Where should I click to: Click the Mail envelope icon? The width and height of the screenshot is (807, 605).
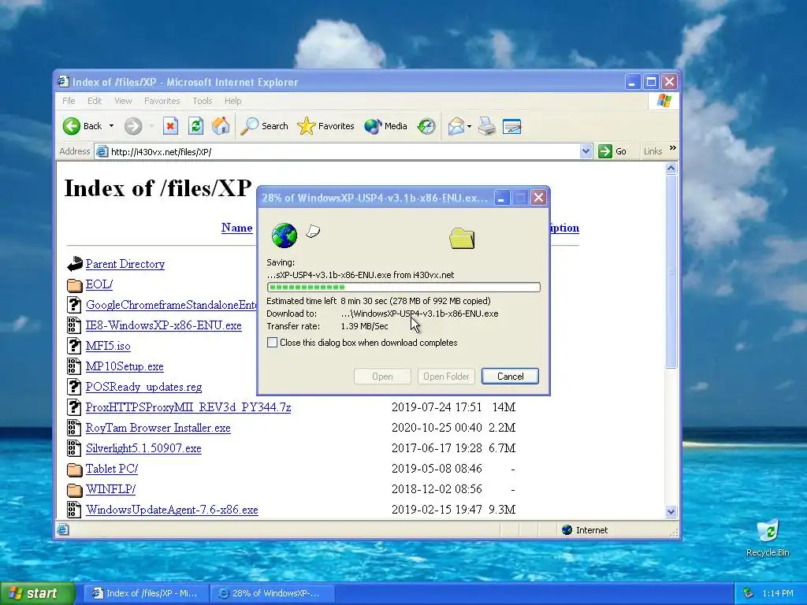[456, 126]
